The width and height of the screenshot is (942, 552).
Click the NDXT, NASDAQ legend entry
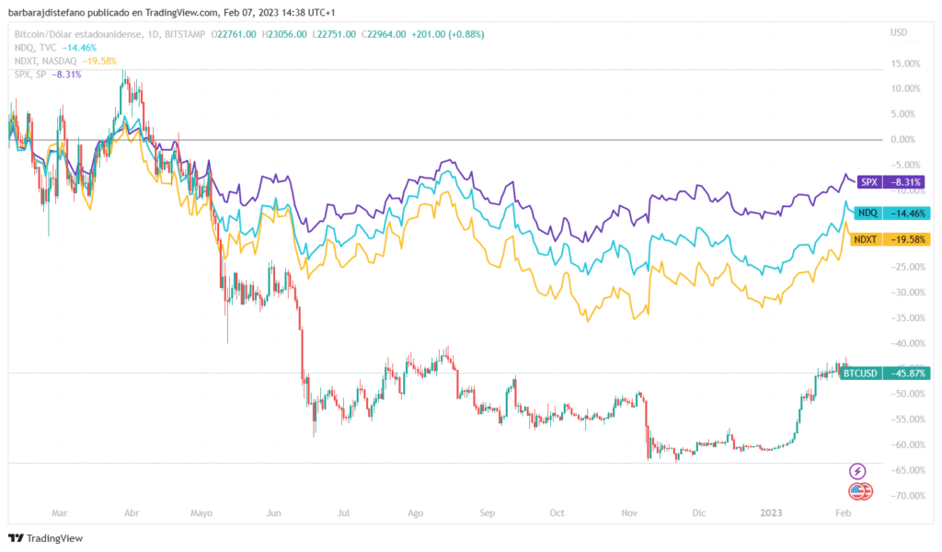click(42, 61)
